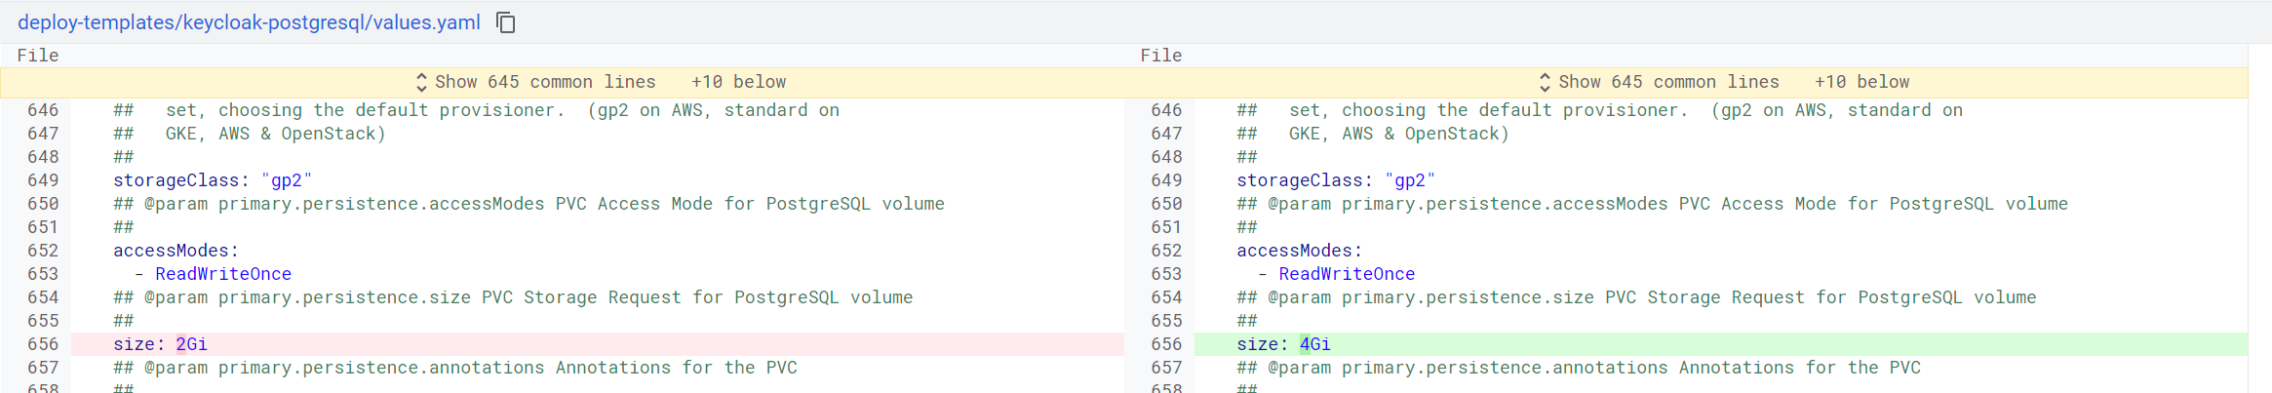
Task: Select left line number 649
Action: click(x=43, y=180)
